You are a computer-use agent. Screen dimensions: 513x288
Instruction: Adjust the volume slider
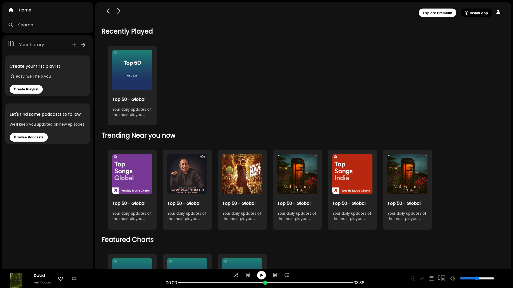477,278
